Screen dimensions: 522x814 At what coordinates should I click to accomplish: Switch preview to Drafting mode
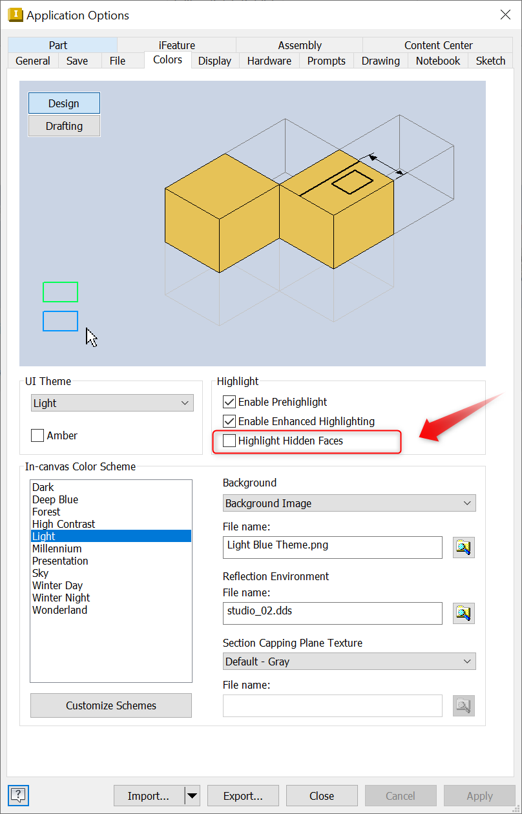pyautogui.click(x=64, y=125)
